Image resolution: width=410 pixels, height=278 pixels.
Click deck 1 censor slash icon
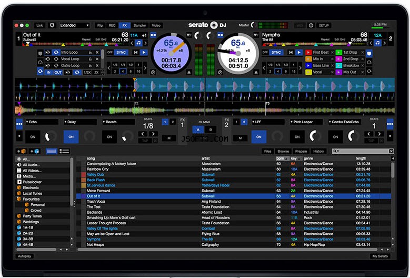click(153, 72)
